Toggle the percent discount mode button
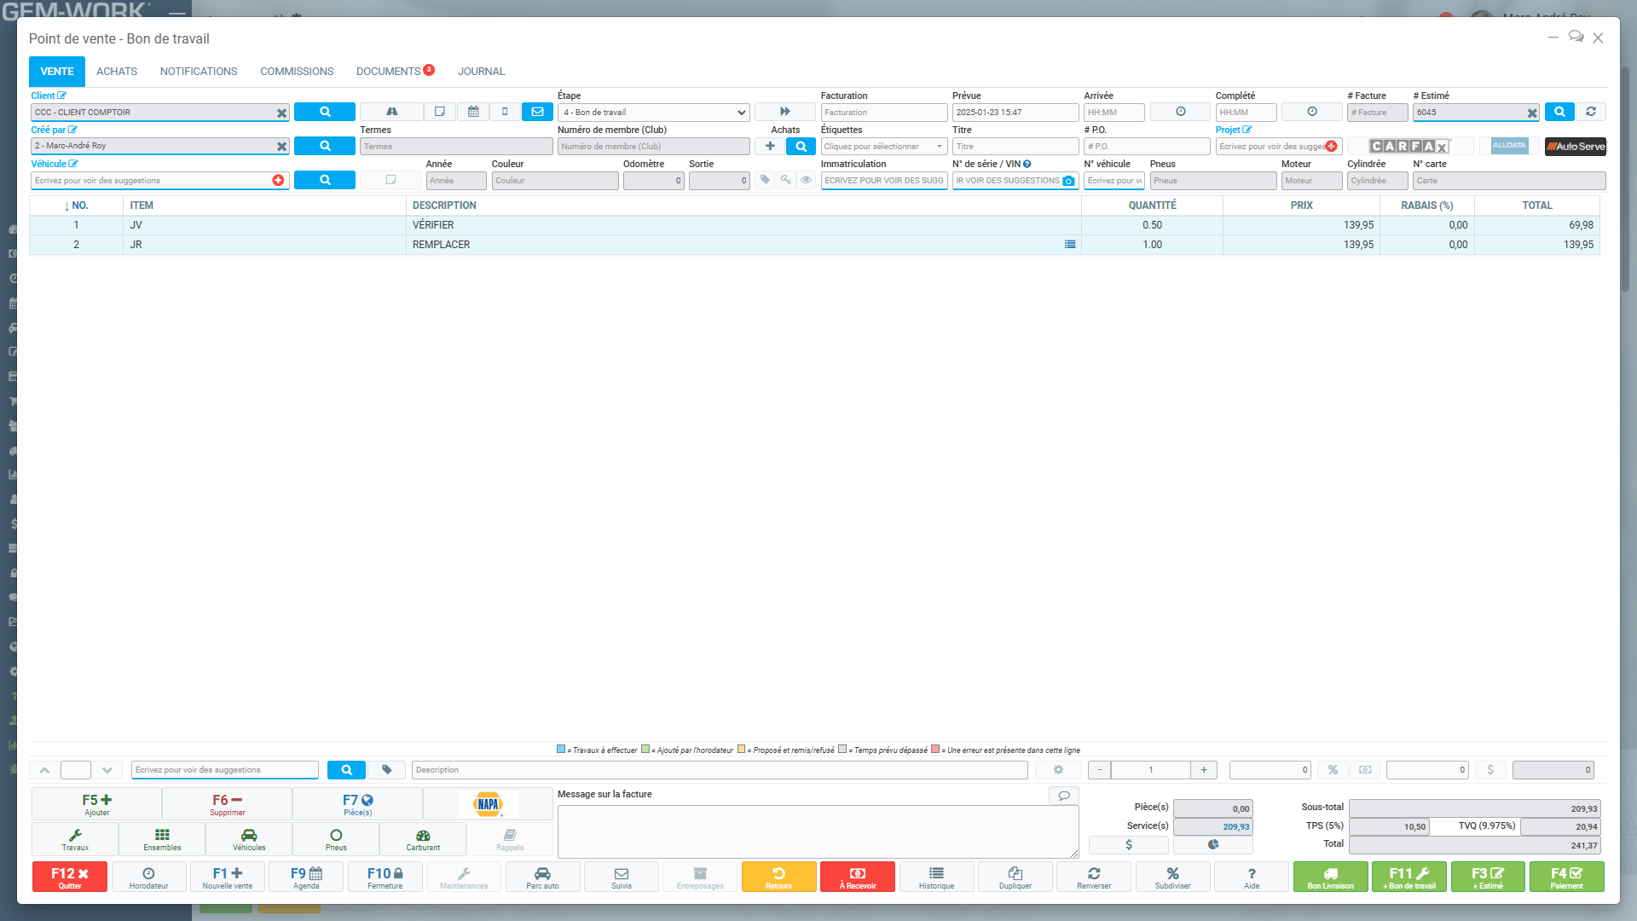1637x921 pixels. [x=1333, y=770]
